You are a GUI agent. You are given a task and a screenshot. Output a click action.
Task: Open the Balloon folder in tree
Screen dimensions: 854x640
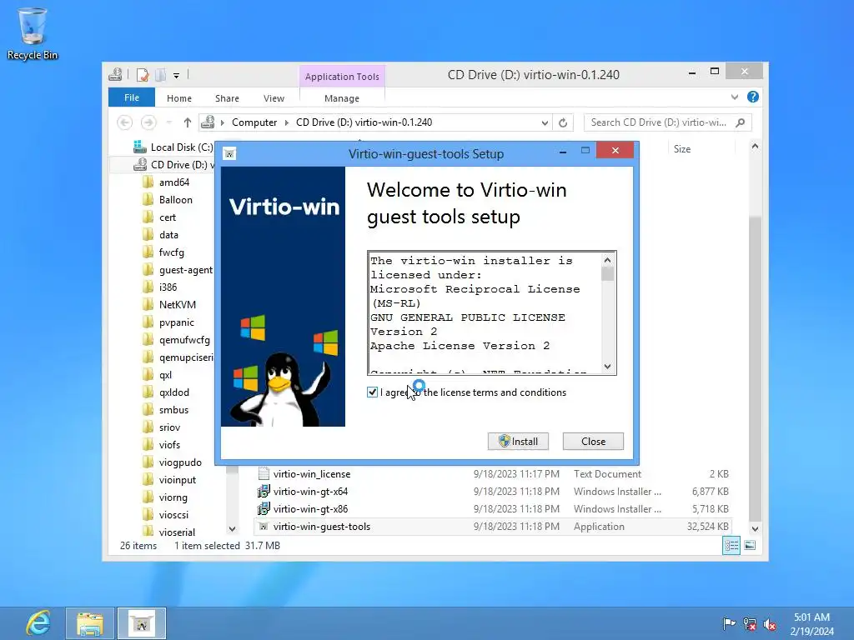tap(175, 200)
